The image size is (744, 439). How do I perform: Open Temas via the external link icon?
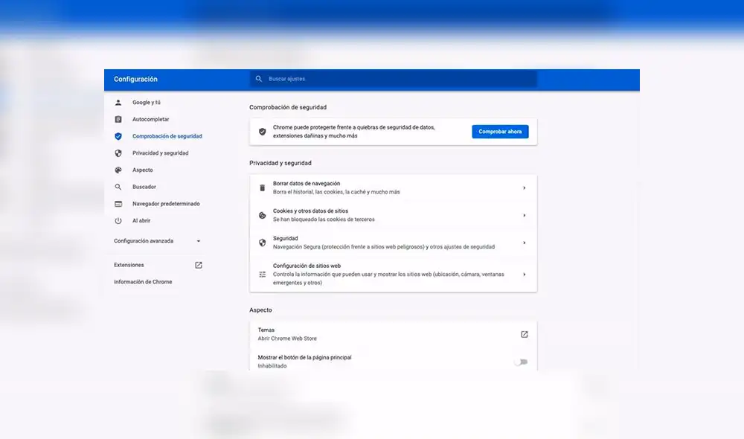525,334
